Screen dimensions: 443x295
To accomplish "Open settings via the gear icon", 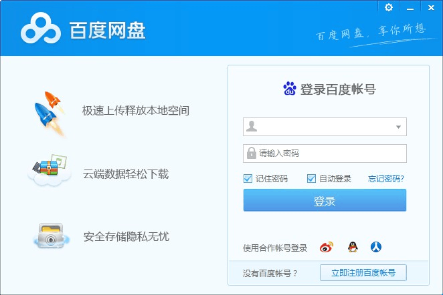I will tap(389, 7).
